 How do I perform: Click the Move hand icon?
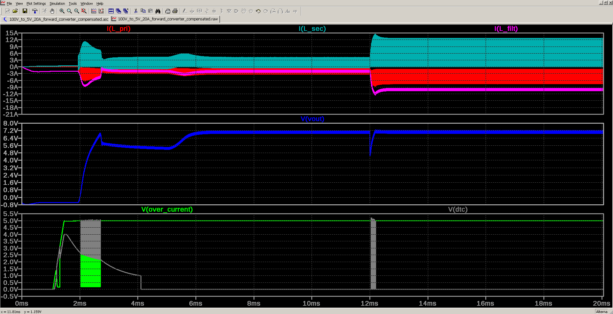point(244,11)
